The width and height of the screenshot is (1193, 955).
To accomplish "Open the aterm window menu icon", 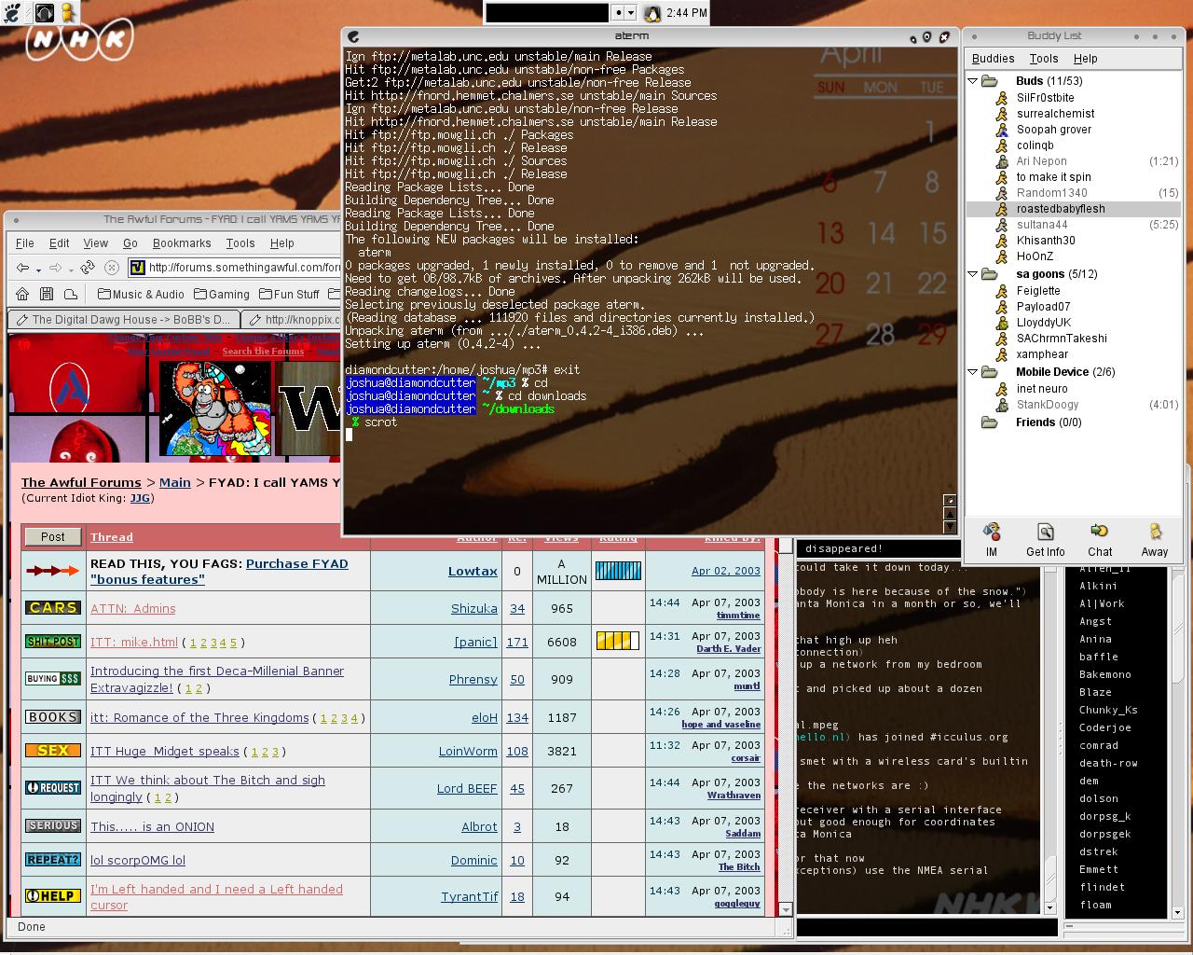I will pyautogui.click(x=353, y=36).
